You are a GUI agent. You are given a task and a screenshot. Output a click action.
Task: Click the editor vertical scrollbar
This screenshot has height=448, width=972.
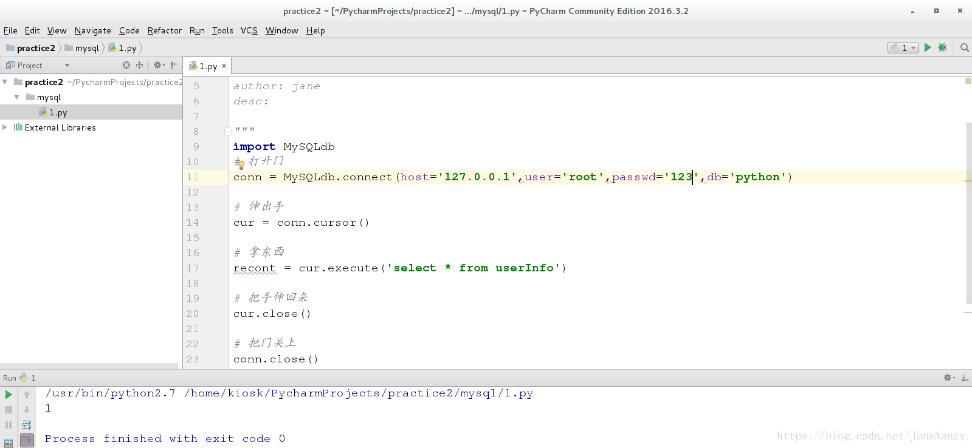[968, 212]
